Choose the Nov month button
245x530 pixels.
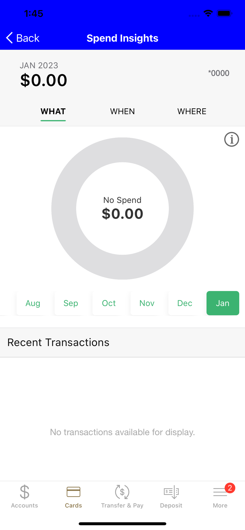[x=147, y=303]
